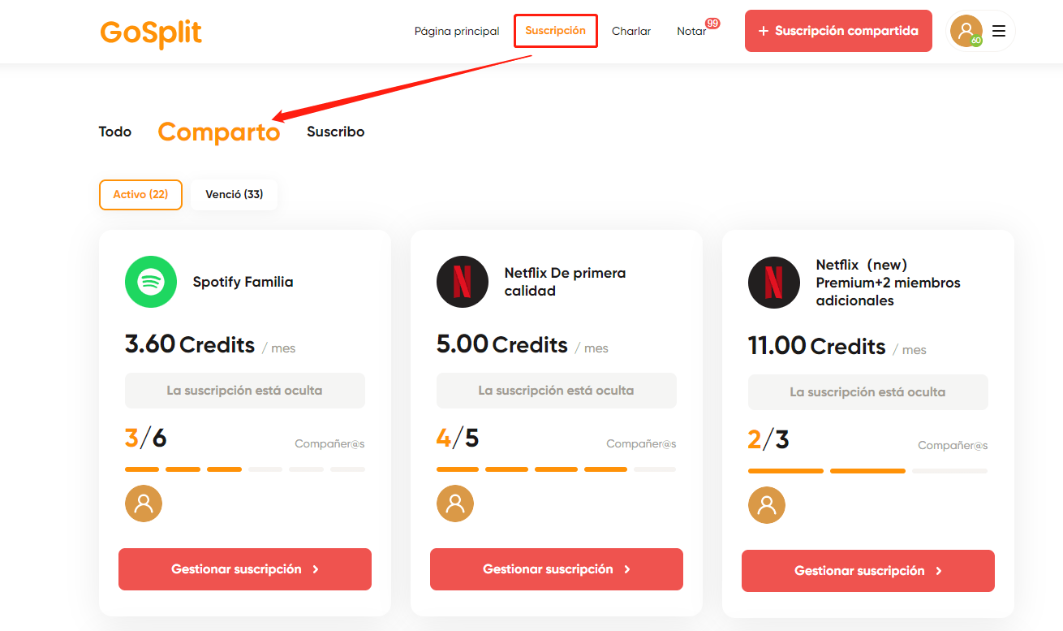Click Gestionar suscripción on Spotify Familia card
This screenshot has height=631, width=1063.
(245, 569)
